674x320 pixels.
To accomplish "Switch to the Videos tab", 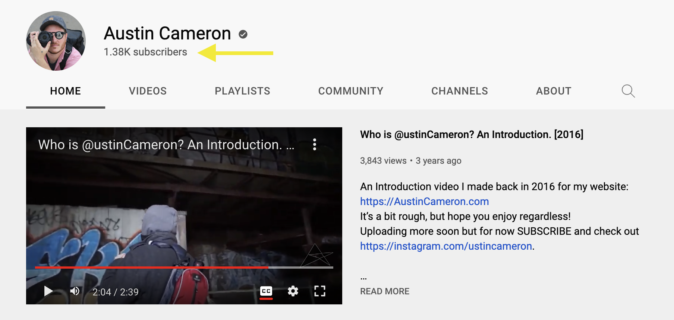I will [x=148, y=91].
